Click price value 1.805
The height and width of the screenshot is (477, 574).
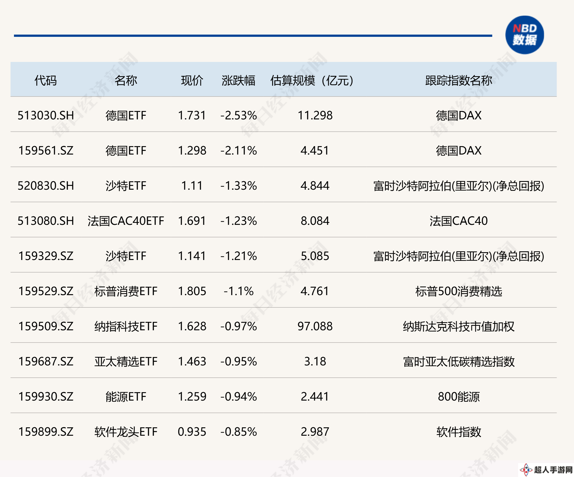[192, 291]
